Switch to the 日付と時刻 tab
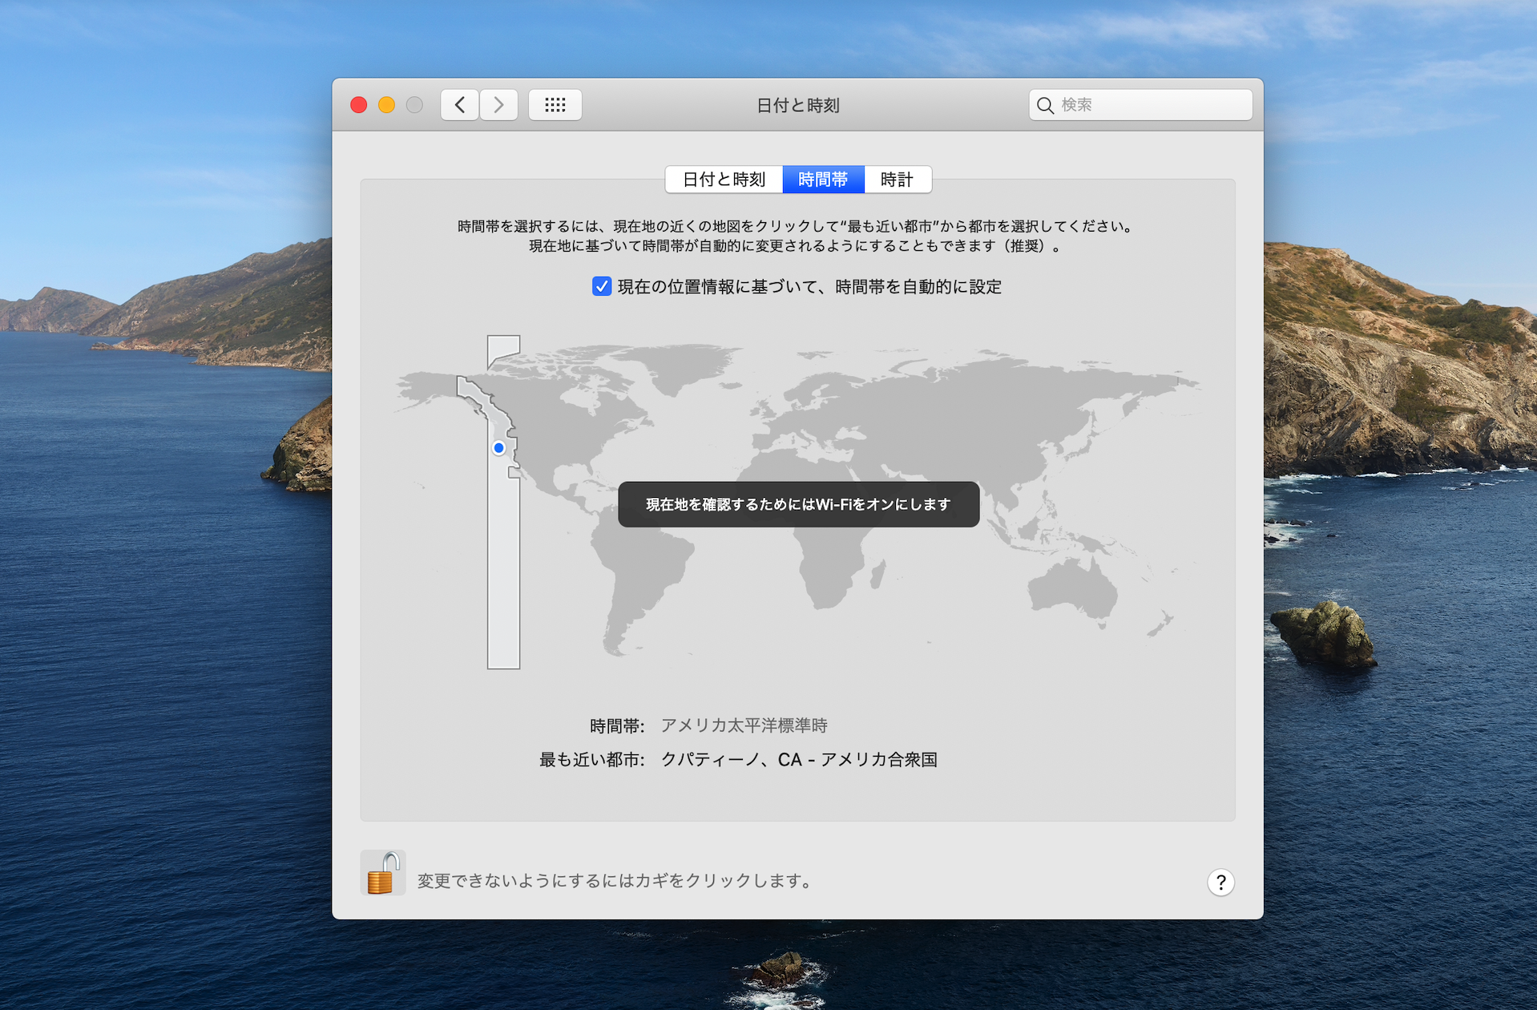Image resolution: width=1537 pixels, height=1010 pixels. pos(724,180)
